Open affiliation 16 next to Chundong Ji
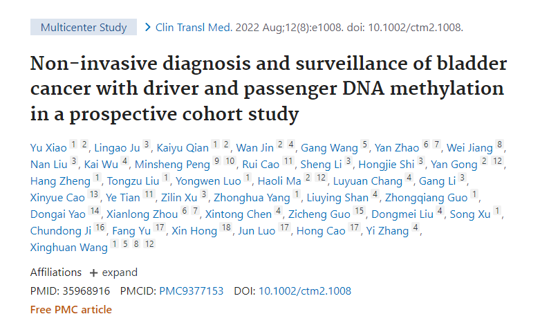This screenshot has height=323, width=540. [100, 228]
